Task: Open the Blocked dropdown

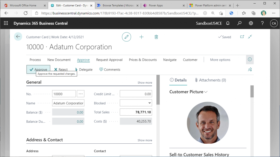Action: 136,103
